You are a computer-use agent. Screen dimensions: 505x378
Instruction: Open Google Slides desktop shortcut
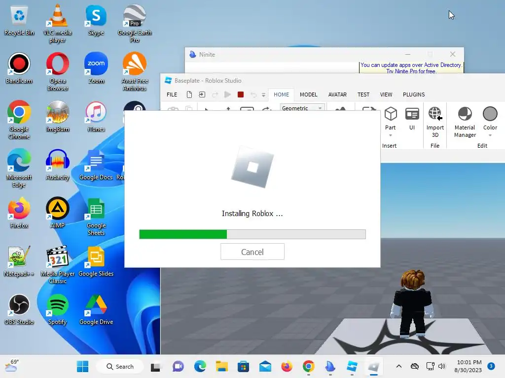[x=96, y=261]
